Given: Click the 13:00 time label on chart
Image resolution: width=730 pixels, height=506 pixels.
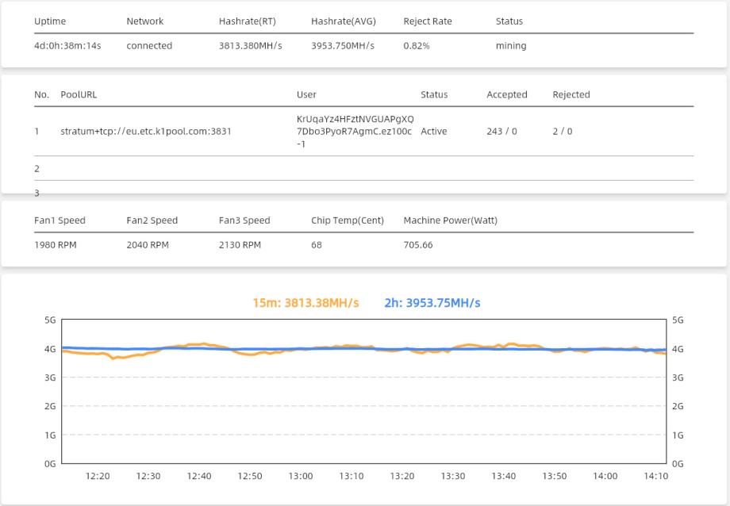Looking at the screenshot, I should coord(301,476).
